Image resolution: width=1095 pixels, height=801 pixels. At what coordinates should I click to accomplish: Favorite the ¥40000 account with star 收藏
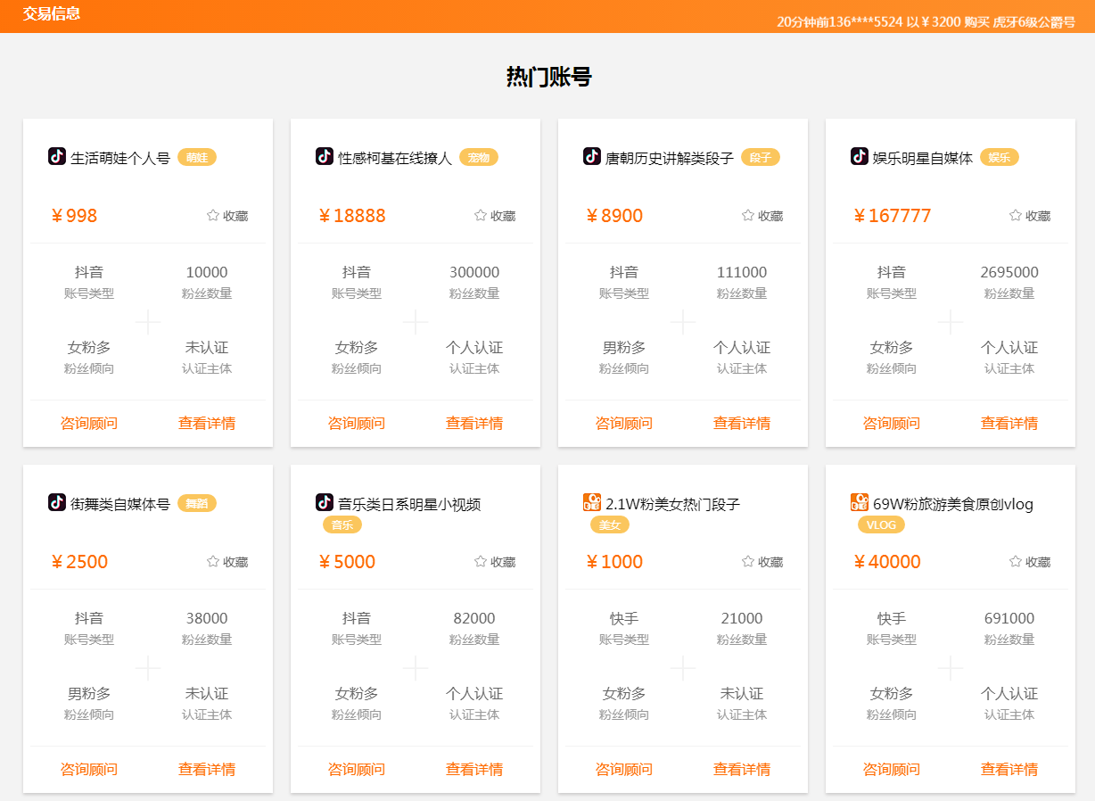(1030, 562)
